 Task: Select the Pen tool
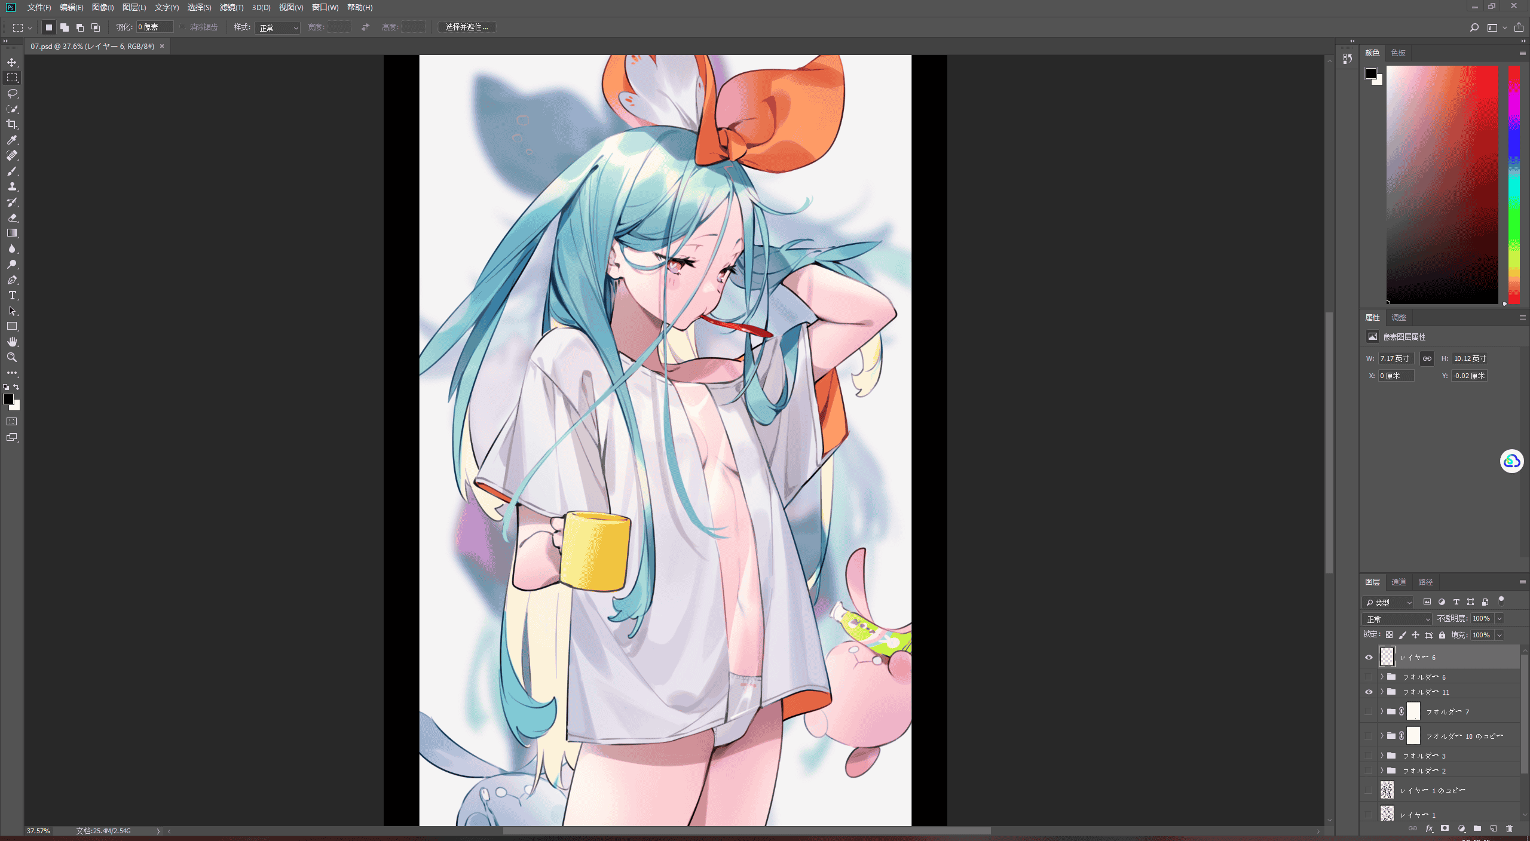point(12,280)
